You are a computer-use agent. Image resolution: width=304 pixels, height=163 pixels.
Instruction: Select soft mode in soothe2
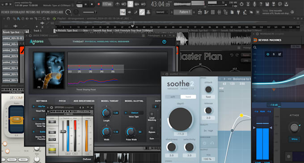173,97
